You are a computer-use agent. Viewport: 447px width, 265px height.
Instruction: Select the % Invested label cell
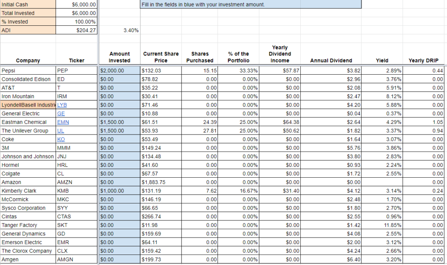pyautogui.click(x=28, y=22)
